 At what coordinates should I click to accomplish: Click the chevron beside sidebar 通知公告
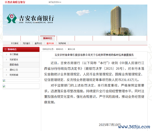[6, 70]
